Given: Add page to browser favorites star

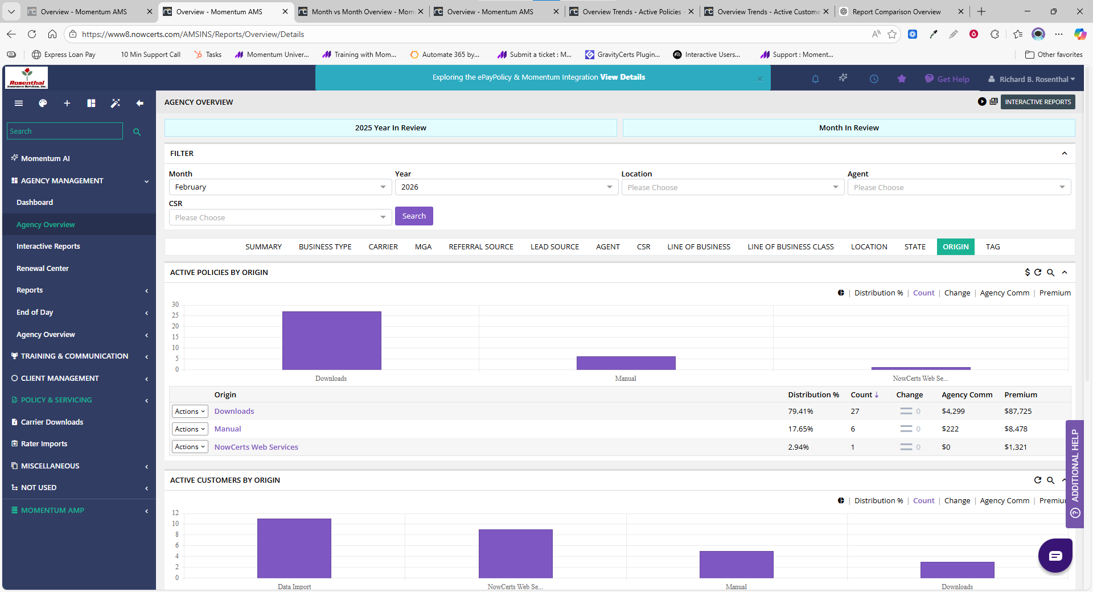Looking at the screenshot, I should [x=892, y=34].
